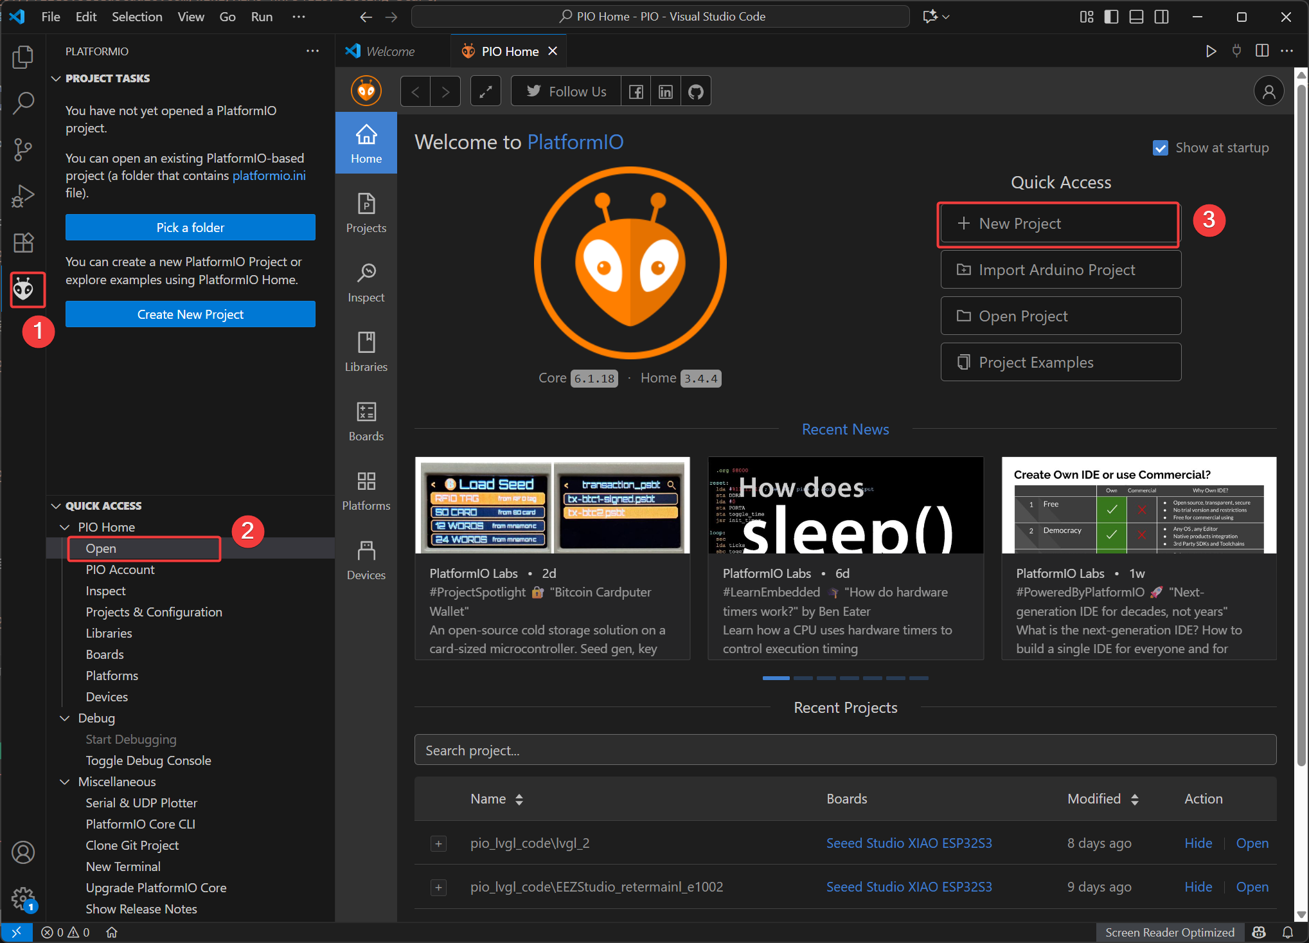Uncheck the Show at startup checkbox

point(1160,148)
